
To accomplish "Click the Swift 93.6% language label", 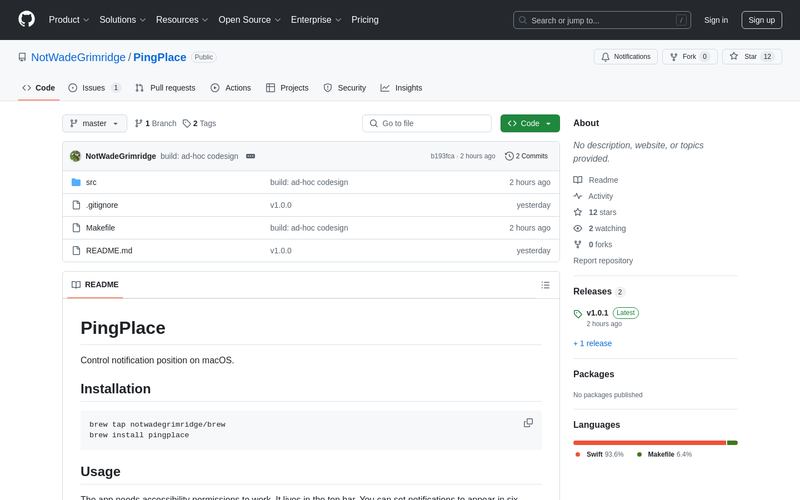I will coord(599,454).
